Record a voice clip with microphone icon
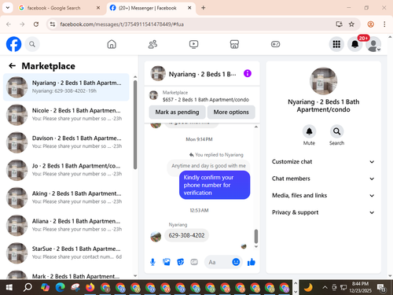 click(152, 262)
